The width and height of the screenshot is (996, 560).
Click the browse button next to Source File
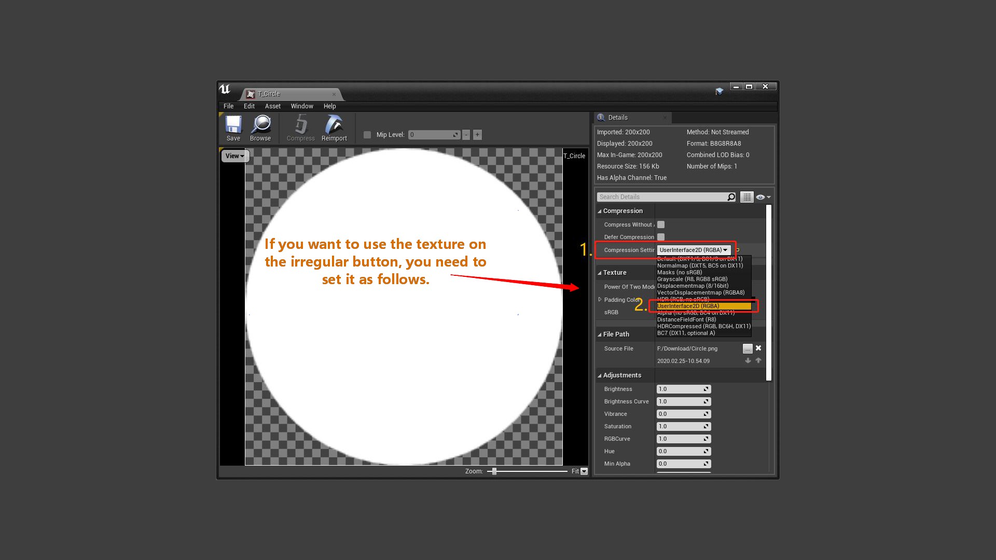(x=748, y=348)
